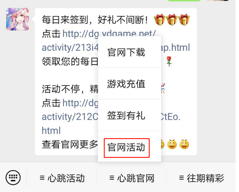Image resolution: width=239 pixels, height=192 pixels.
Task: Tap the first gift box emoji
Action: (160, 20)
